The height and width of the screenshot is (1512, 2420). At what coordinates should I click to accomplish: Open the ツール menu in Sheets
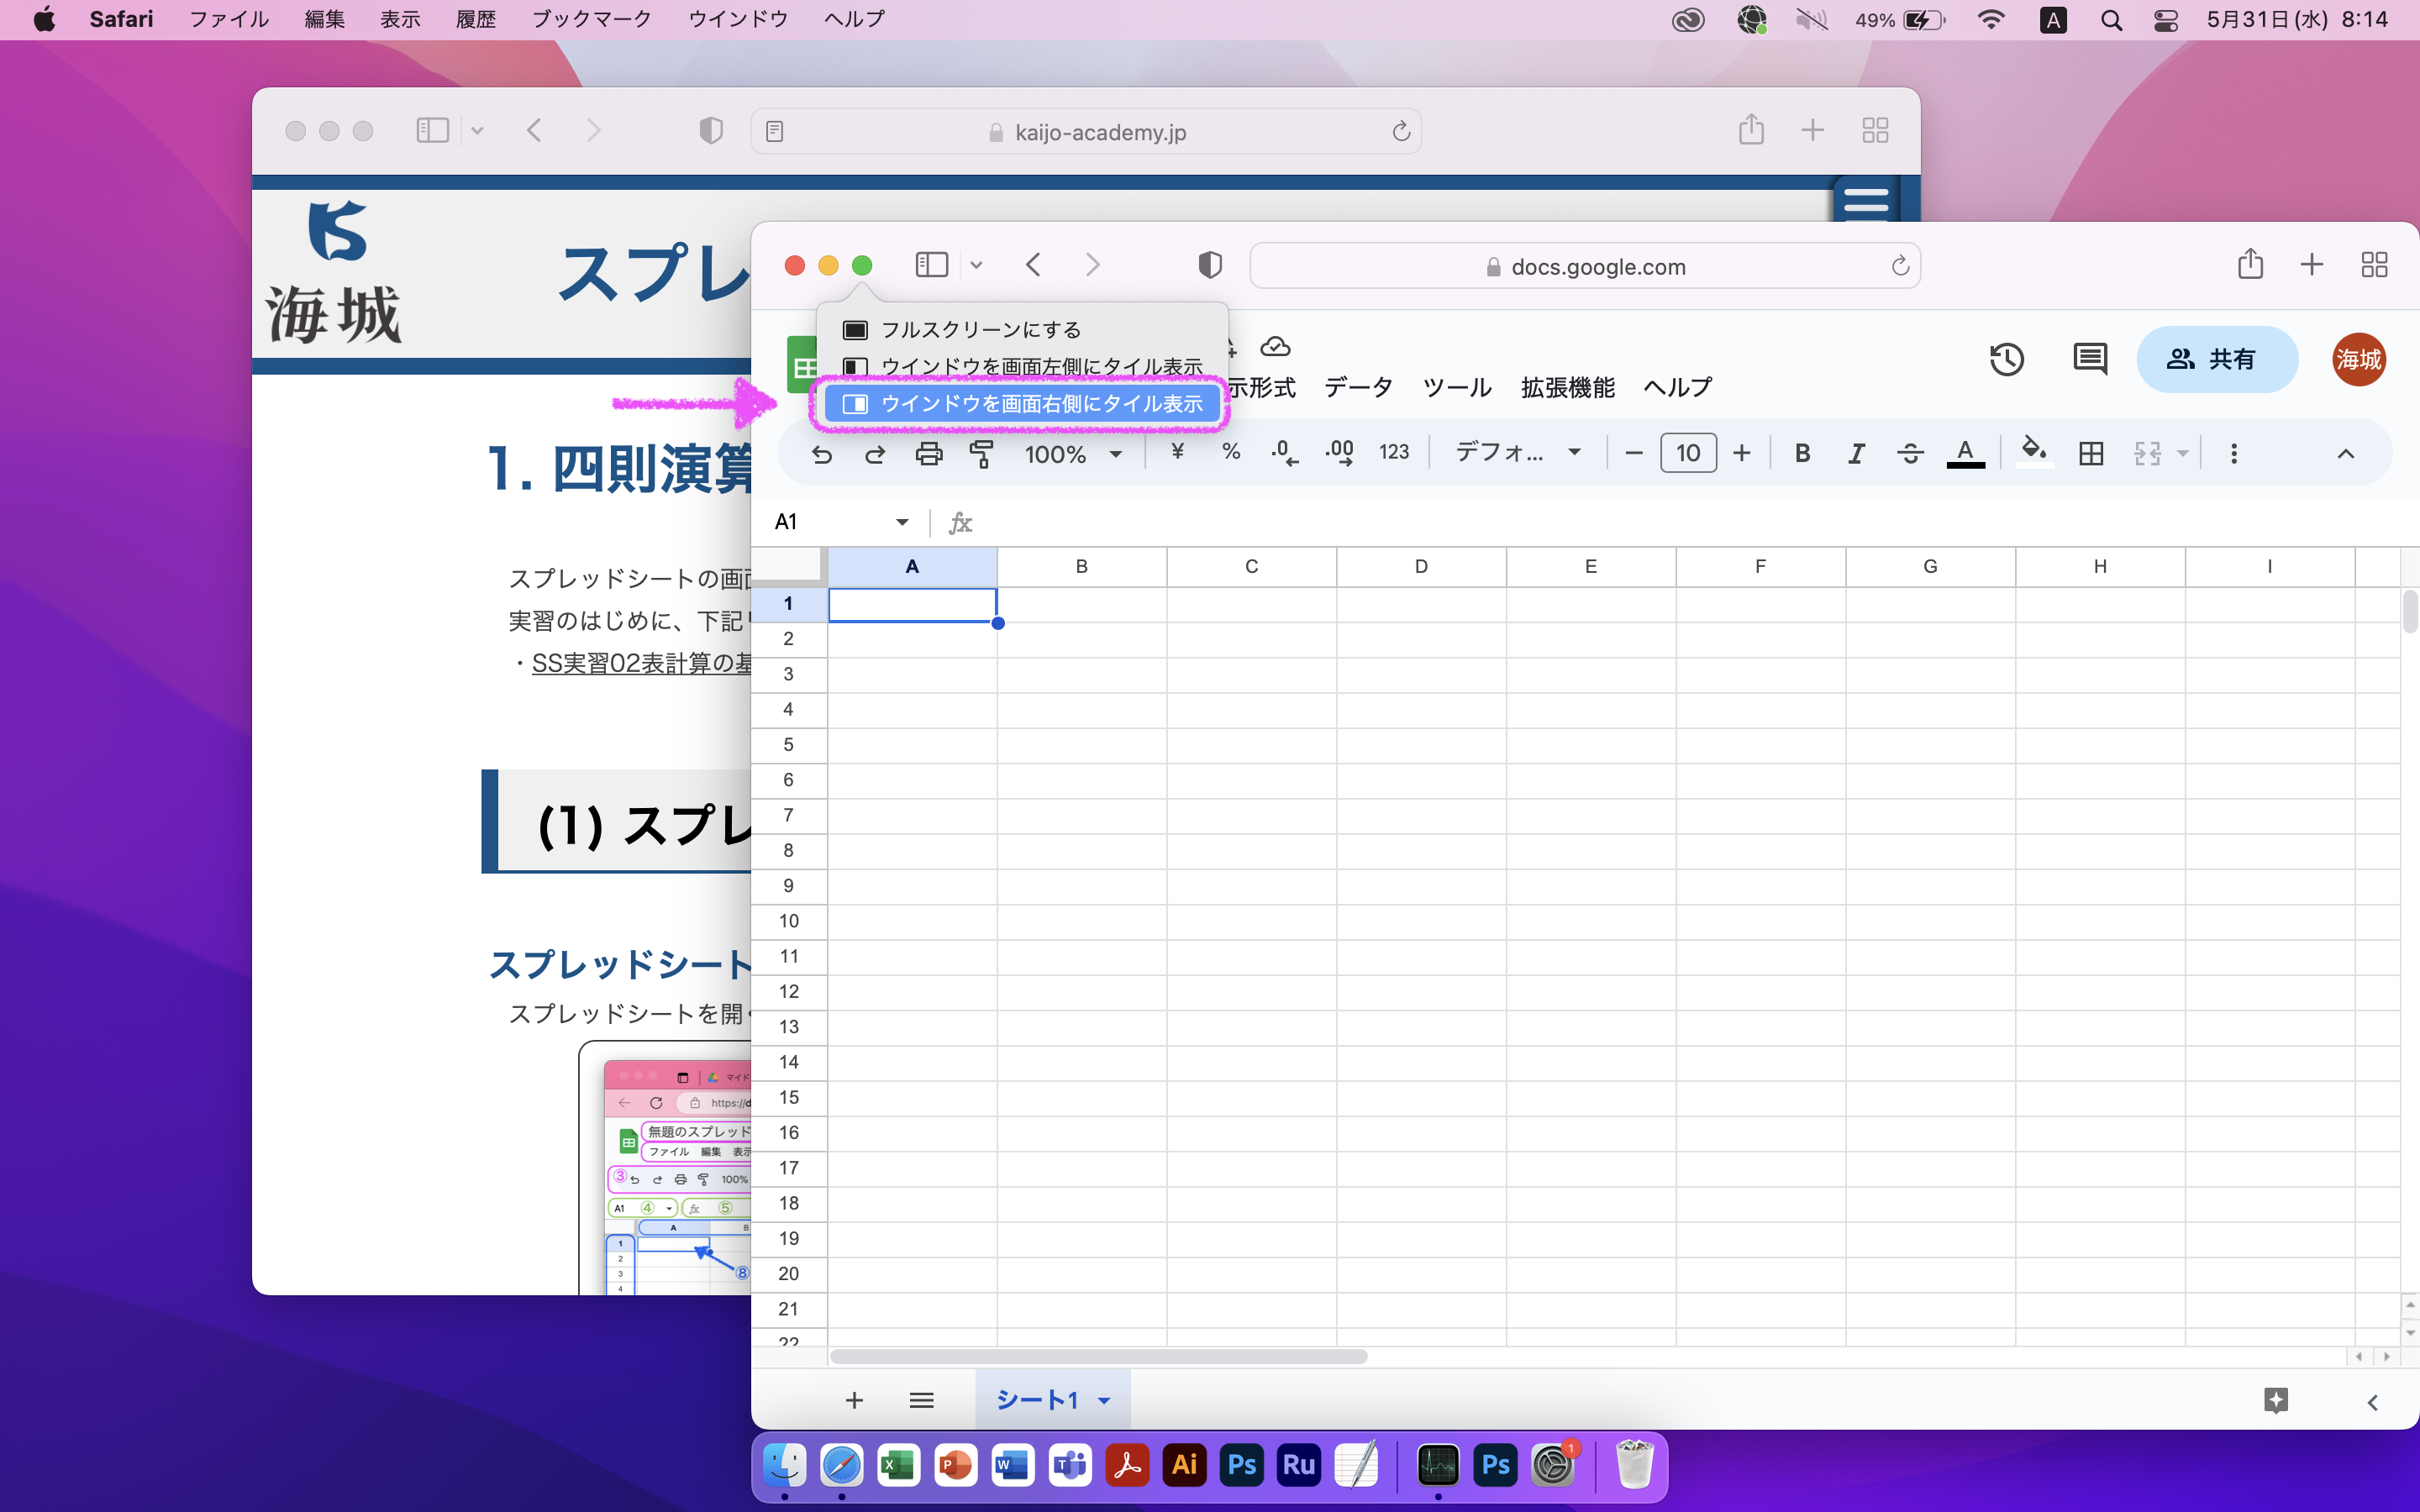click(x=1457, y=387)
